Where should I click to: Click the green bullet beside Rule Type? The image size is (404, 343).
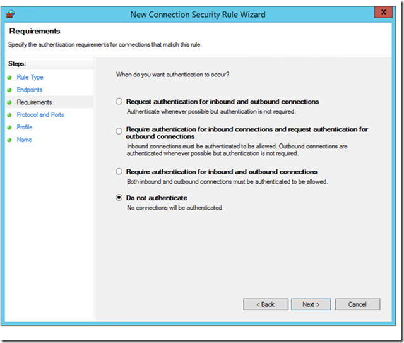[9, 78]
